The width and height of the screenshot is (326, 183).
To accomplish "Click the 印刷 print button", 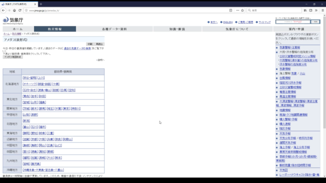I will pyautogui.click(x=90, y=44).
